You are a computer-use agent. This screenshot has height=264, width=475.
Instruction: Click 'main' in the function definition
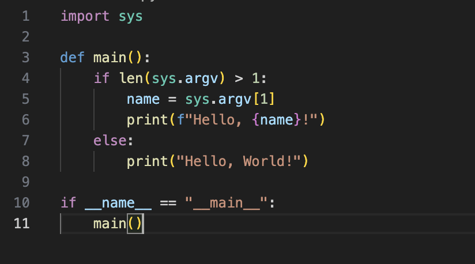click(110, 58)
